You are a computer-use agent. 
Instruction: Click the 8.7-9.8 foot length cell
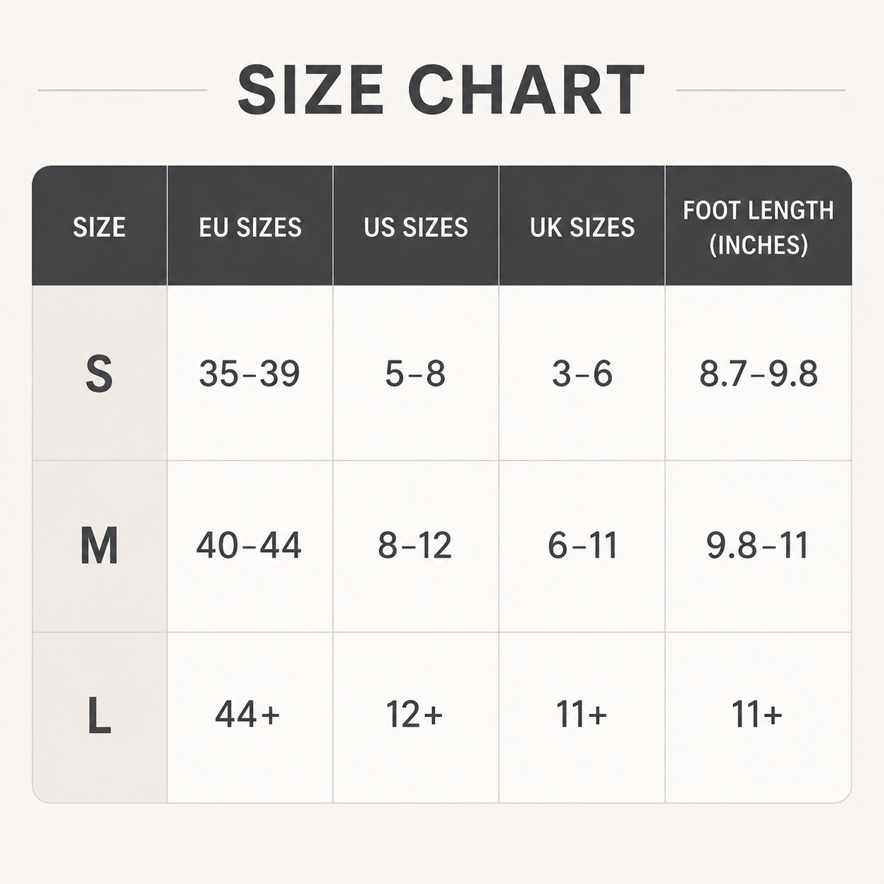pos(759,374)
